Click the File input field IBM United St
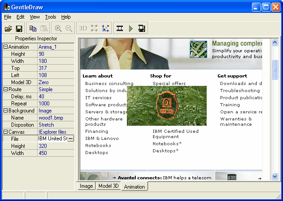This screenshot has width=283, height=201. [52, 139]
